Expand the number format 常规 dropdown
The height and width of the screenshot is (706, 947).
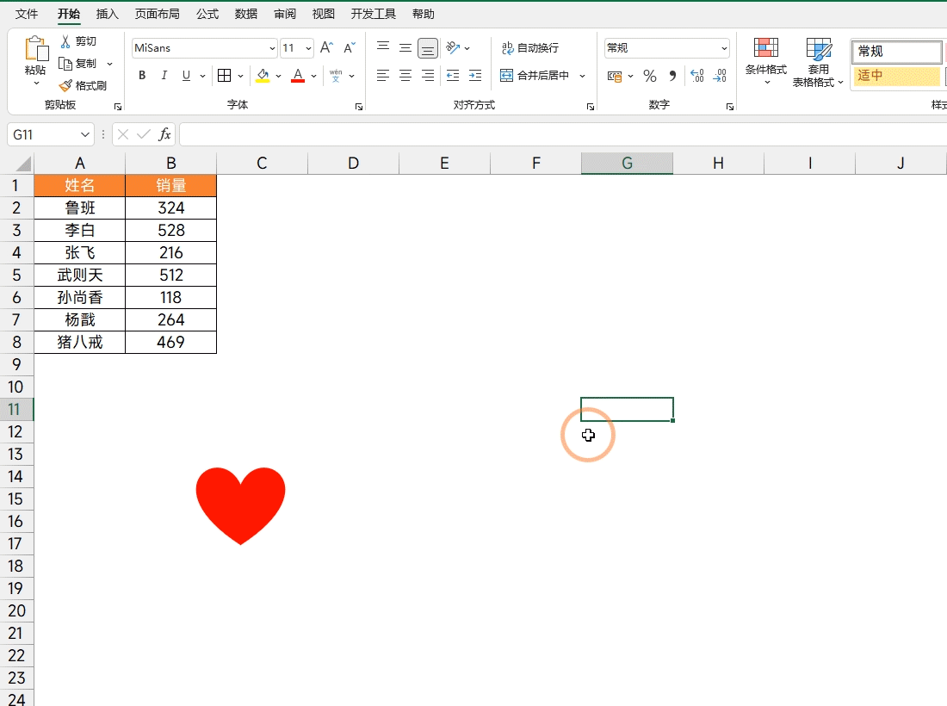tap(723, 49)
